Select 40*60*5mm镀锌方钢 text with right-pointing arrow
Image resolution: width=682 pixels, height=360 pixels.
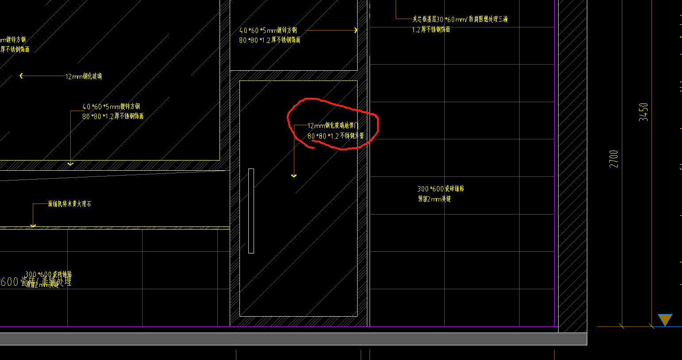(268, 30)
